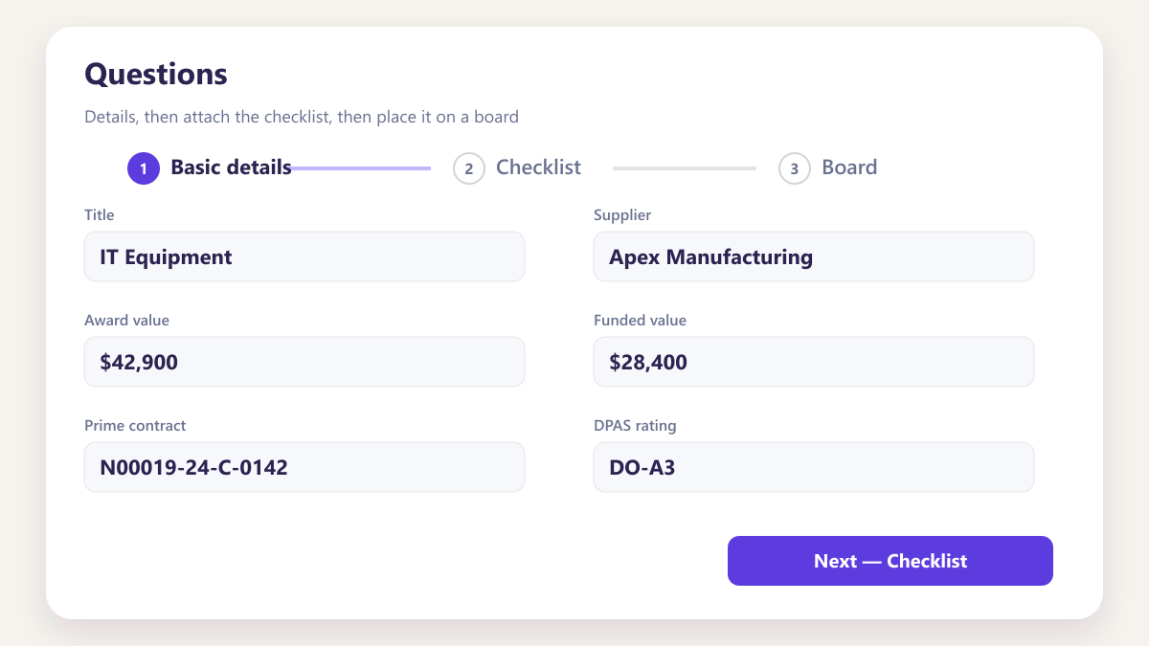Click the subtitle text about attaching checklist
Viewport: 1149px width, 646px height.
click(302, 118)
